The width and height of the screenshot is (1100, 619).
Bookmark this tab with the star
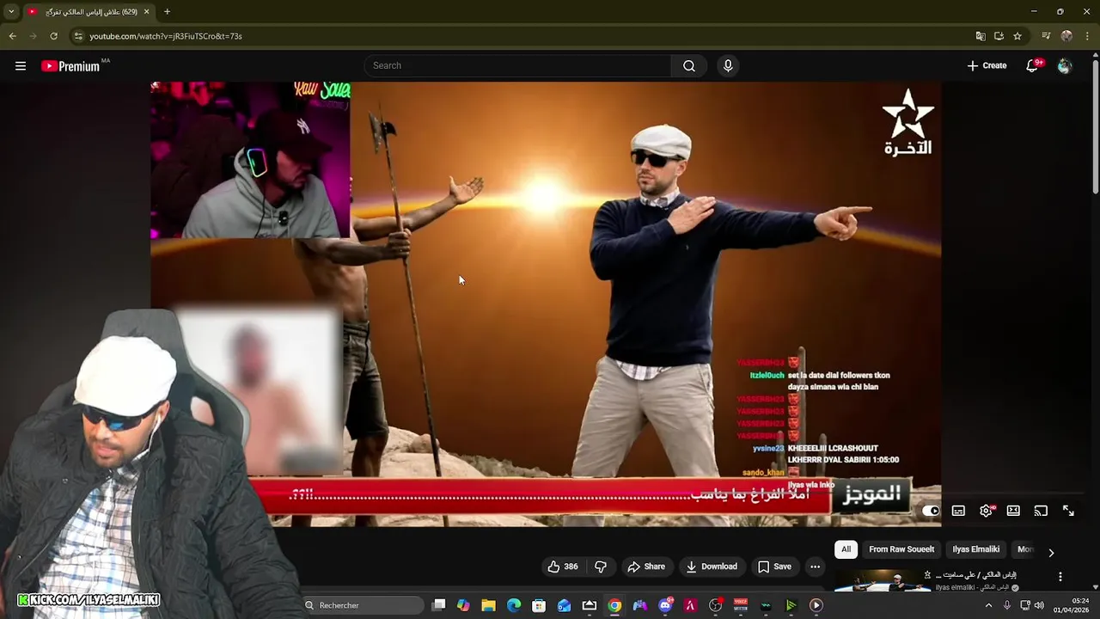(x=1017, y=36)
